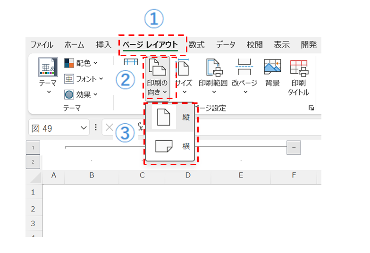
Task: Open the Page Setup dialog launcher
Action: click(x=311, y=108)
